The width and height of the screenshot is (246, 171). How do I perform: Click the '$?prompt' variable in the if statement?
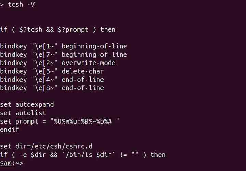pyautogui.click(x=81, y=30)
